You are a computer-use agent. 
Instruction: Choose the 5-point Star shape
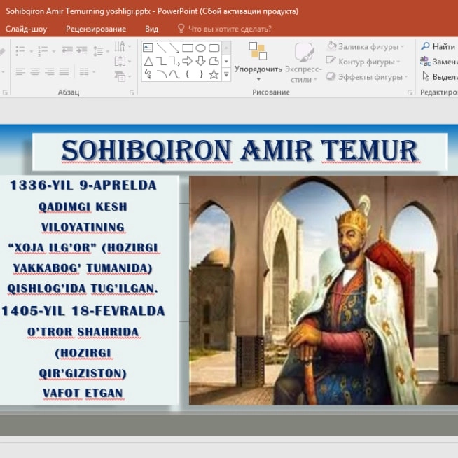pos(214,74)
